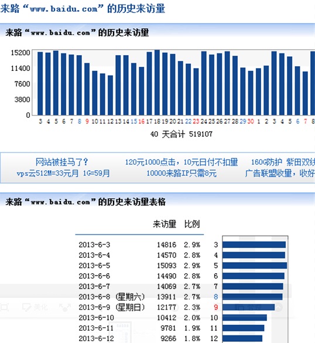Click the 40 天合计 519107 total text
The width and height of the screenshot is (315, 343).
(x=182, y=134)
